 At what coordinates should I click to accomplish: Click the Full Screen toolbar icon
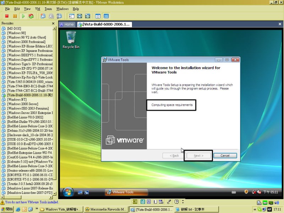[x=80, y=16]
